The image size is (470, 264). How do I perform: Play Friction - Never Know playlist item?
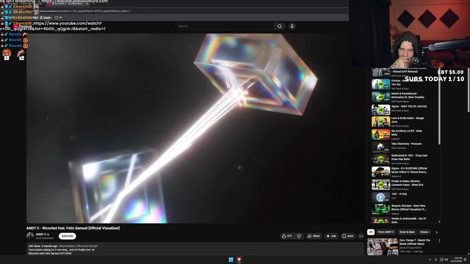[381, 84]
